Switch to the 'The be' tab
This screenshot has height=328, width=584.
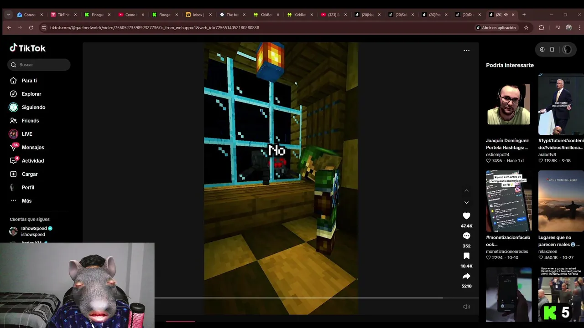[x=232, y=15]
